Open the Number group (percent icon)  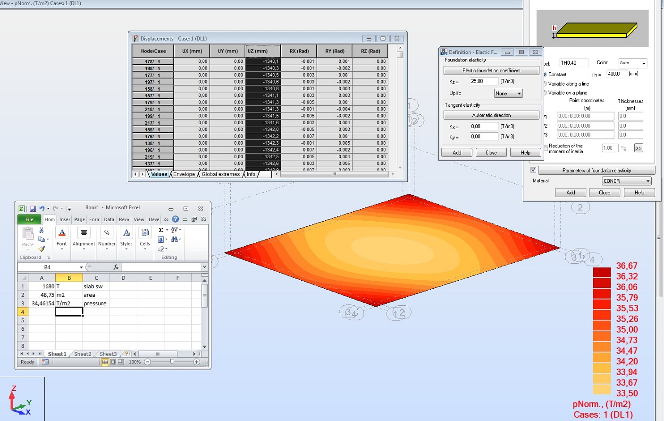[x=107, y=238]
